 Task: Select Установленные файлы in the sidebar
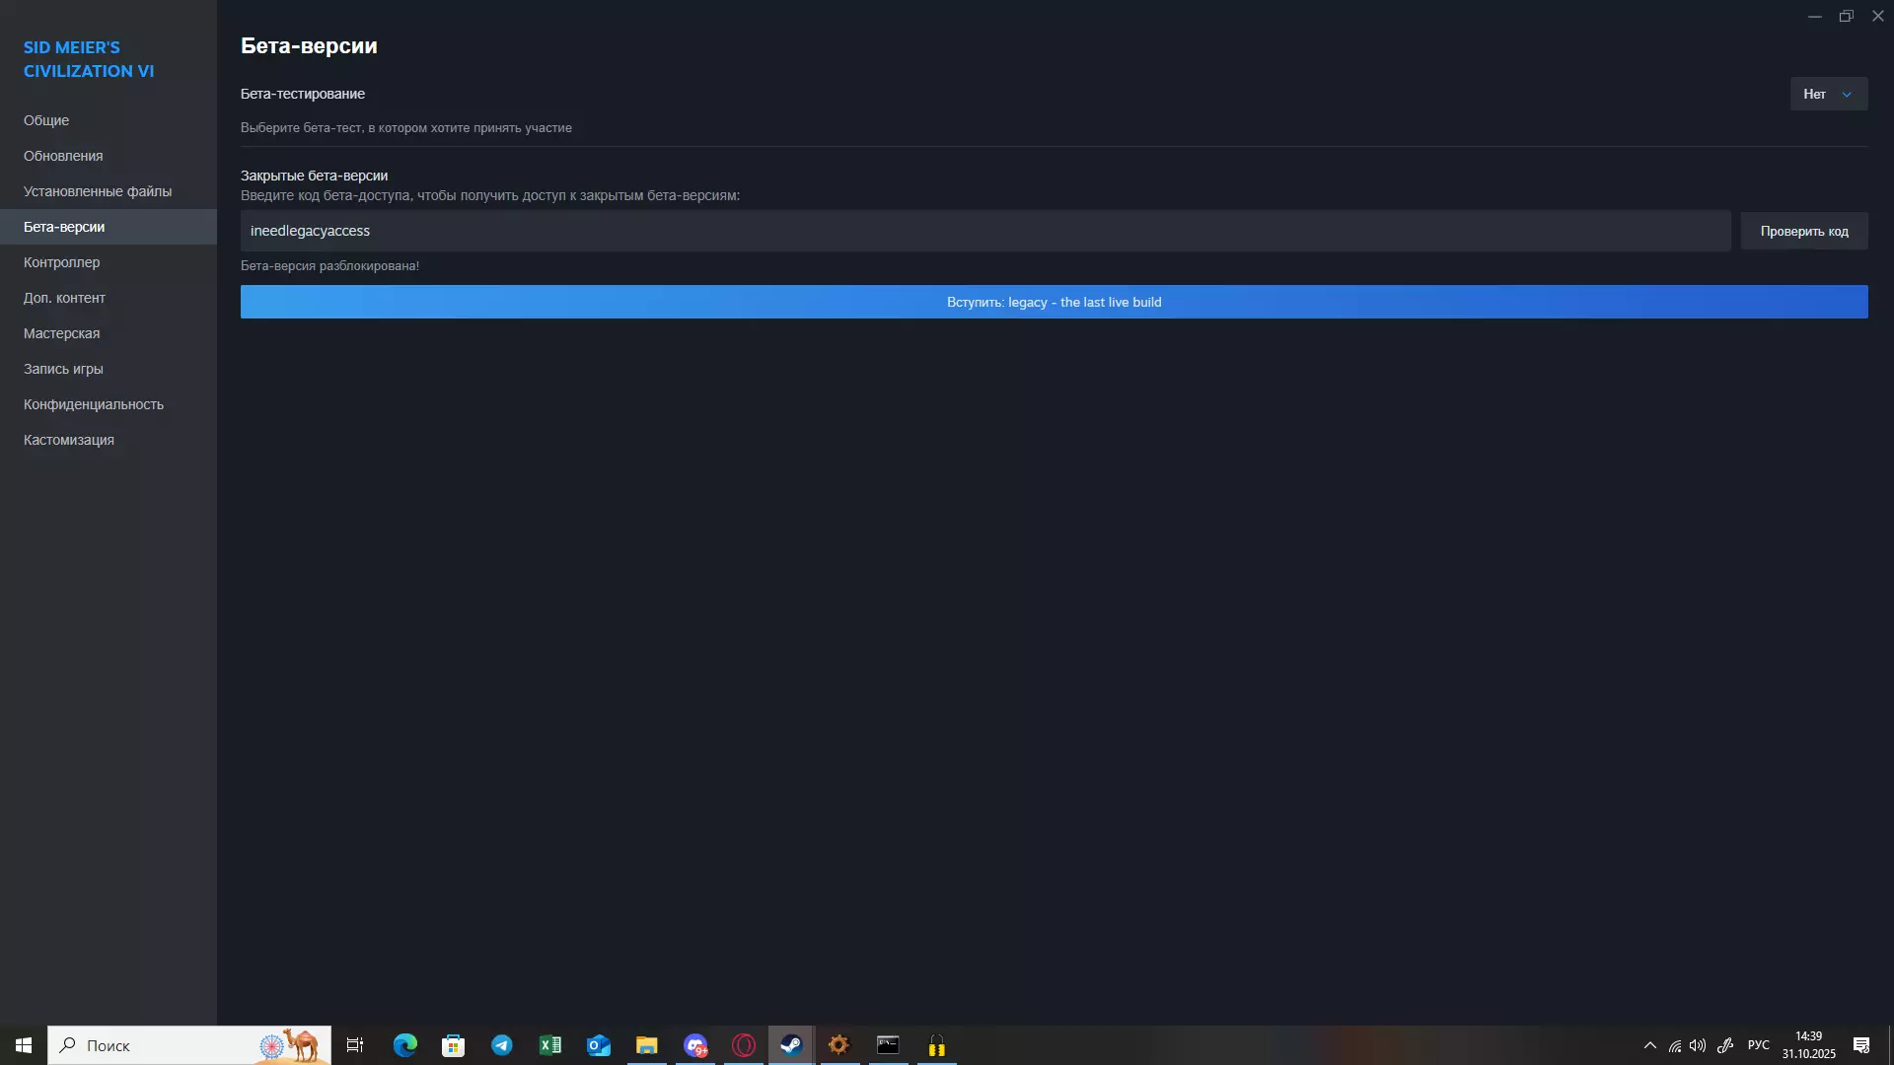coord(98,191)
